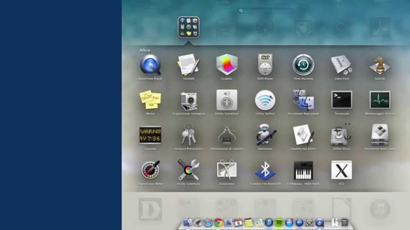This screenshot has height=230, width=410.
Task: Open the yellow Notes app in the Dock
Action: 249,222
